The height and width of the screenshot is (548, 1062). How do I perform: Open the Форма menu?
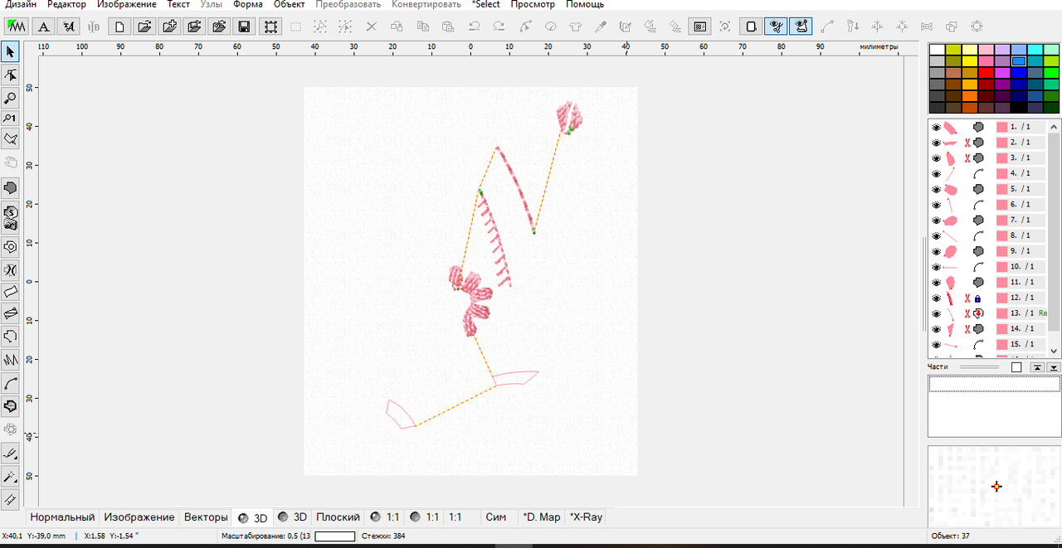click(248, 5)
